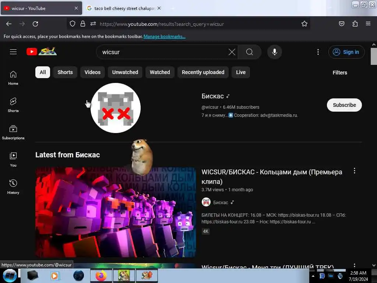Click Бискас channel name below video title
377x283 pixels.
221,202
